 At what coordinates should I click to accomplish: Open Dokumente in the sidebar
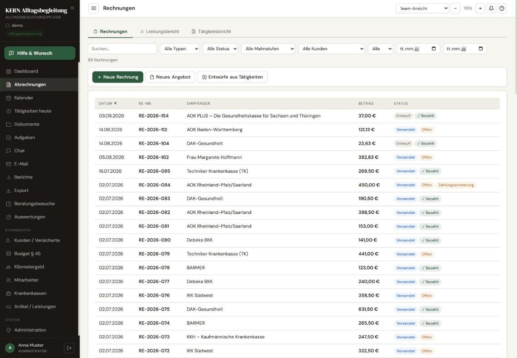pos(39,124)
